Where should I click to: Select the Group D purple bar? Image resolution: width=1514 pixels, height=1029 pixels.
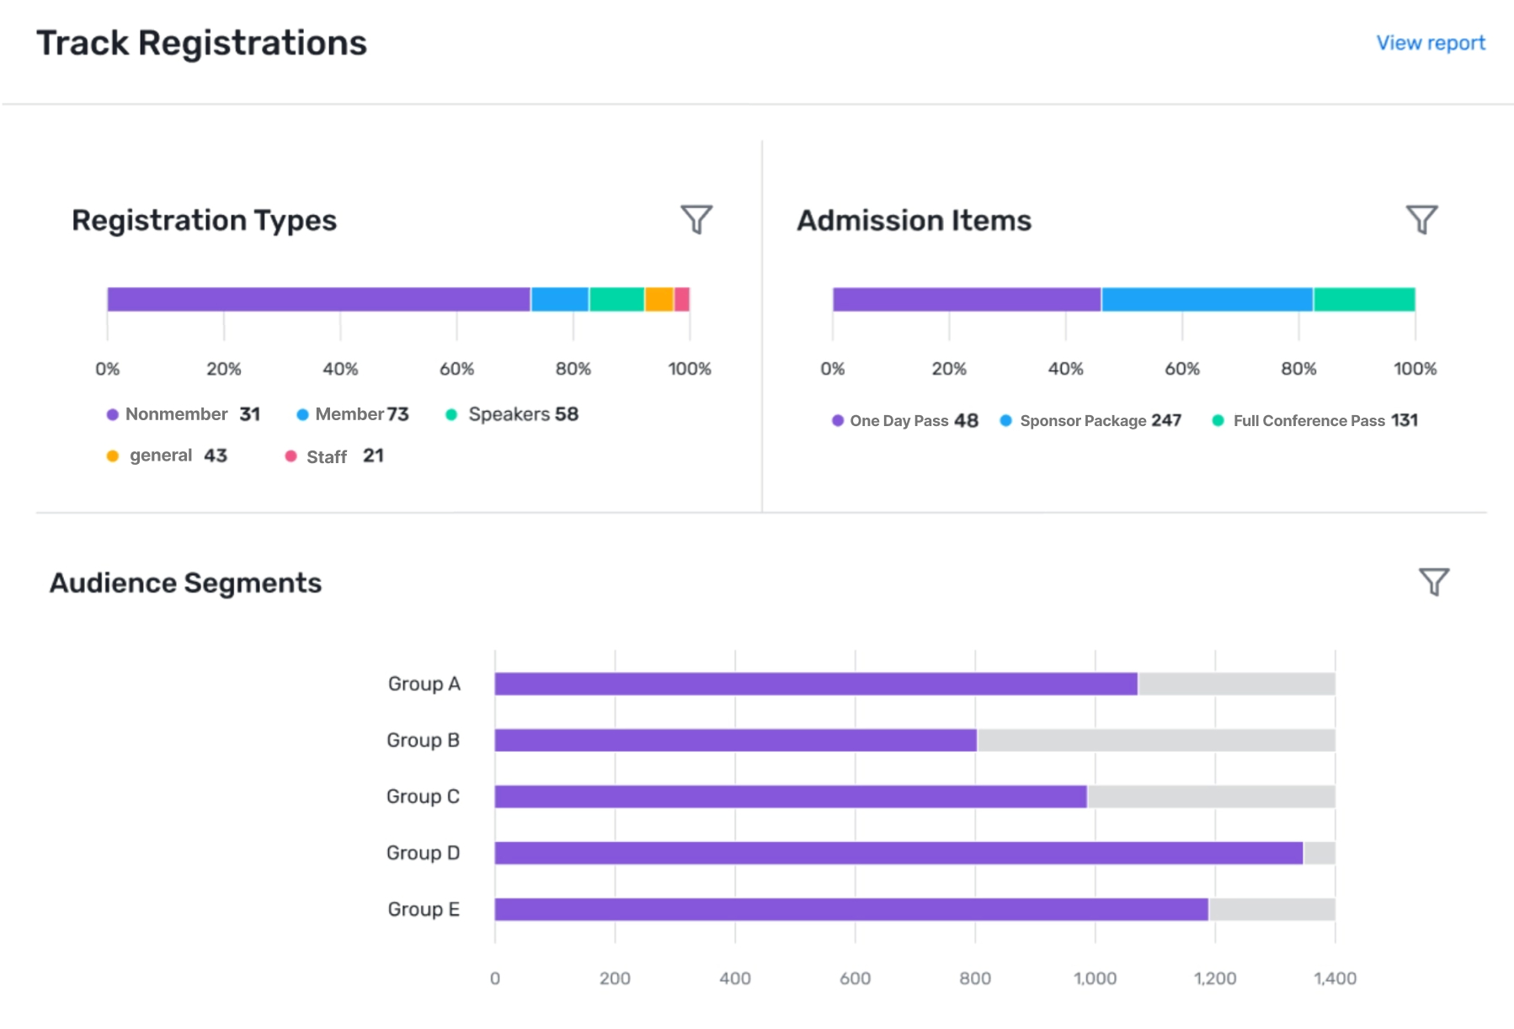[898, 853]
